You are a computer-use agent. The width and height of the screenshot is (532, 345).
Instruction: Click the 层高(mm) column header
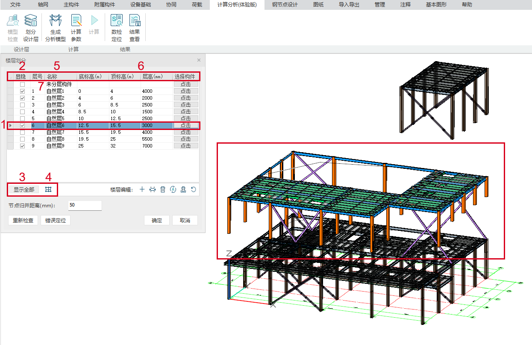[156, 77]
